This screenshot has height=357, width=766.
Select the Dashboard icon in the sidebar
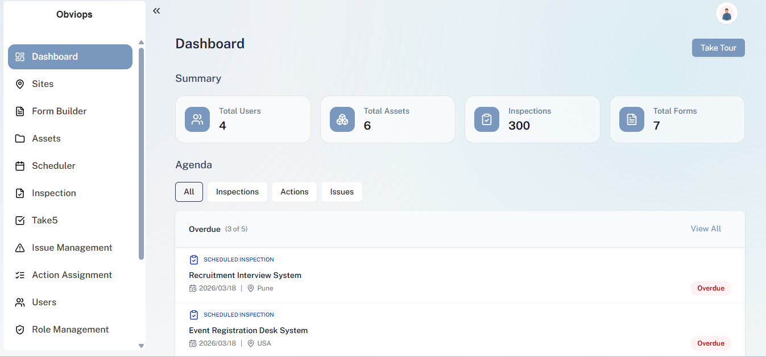coord(21,56)
